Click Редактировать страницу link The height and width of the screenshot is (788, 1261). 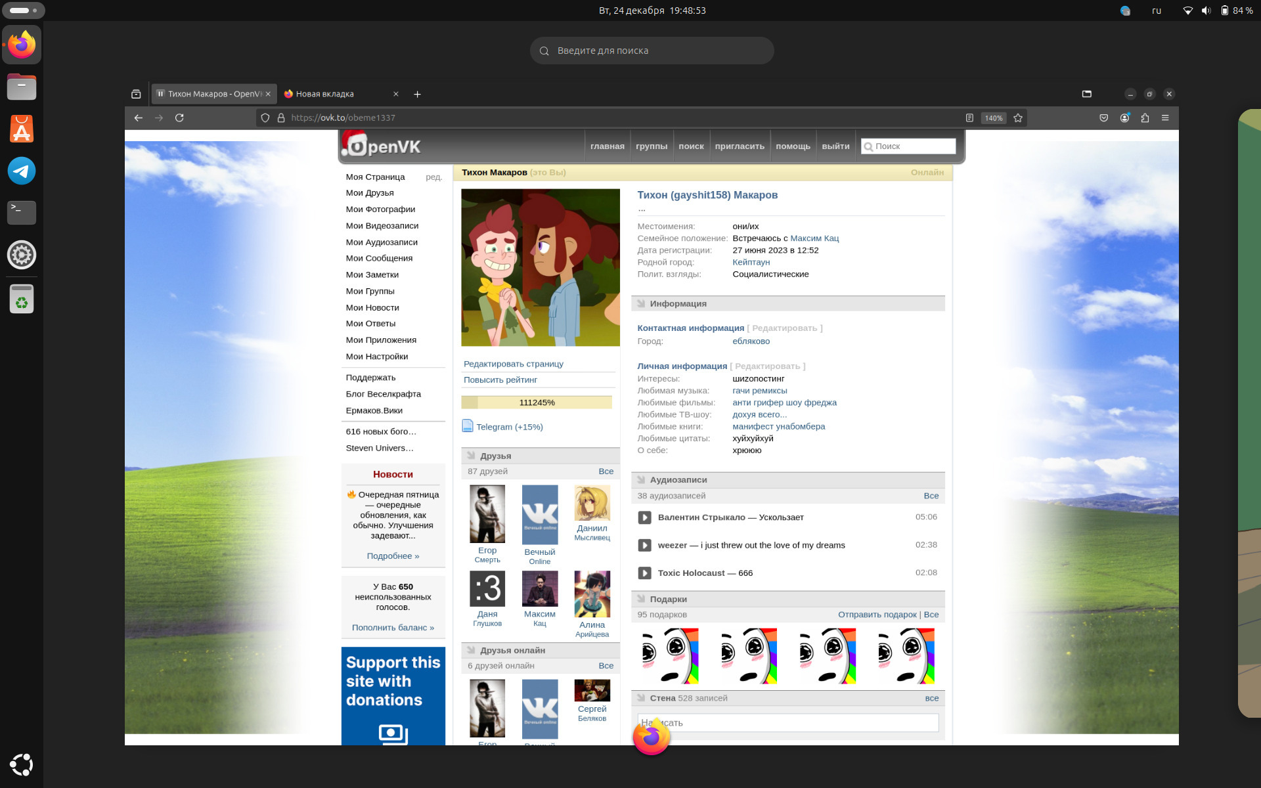(513, 364)
